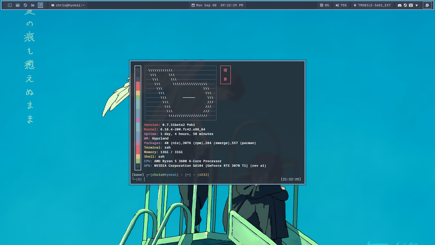This screenshot has width=435, height=245.
Task: Click the CPU: AMD Ryzen 5 3600 line
Action: click(x=183, y=161)
